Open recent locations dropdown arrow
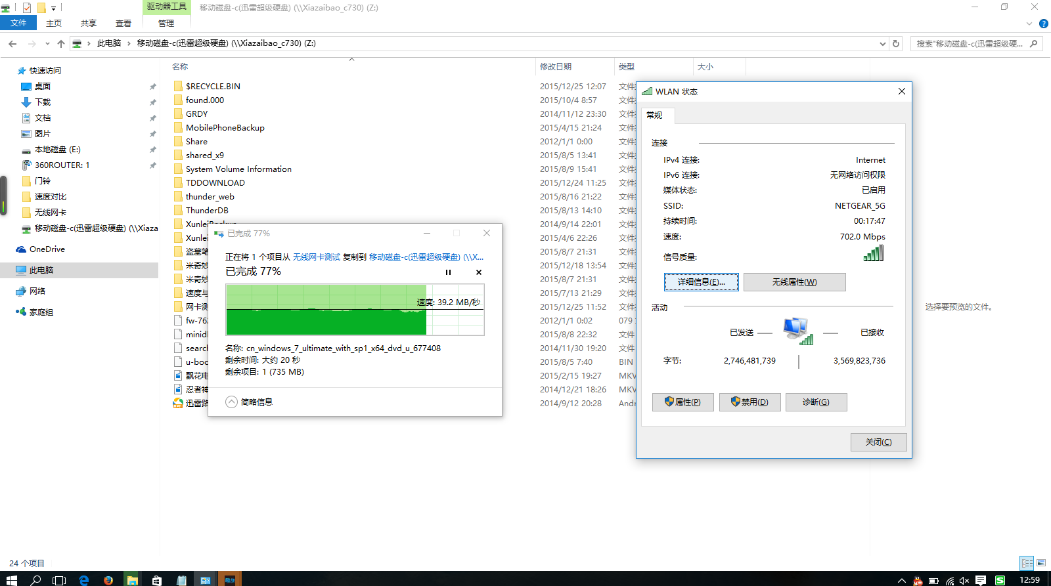 coord(47,43)
